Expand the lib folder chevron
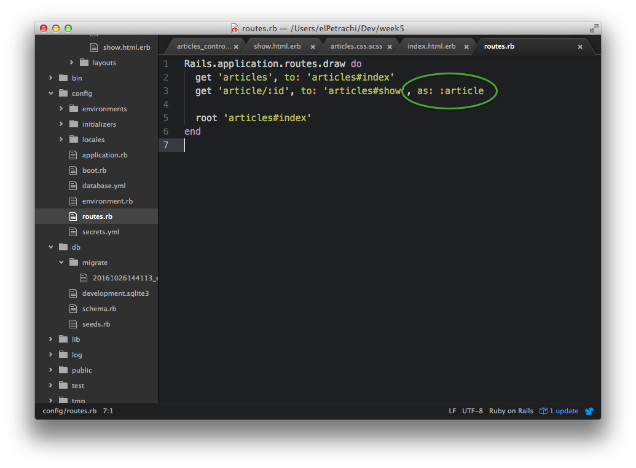The height and width of the screenshot is (468, 636). point(51,339)
